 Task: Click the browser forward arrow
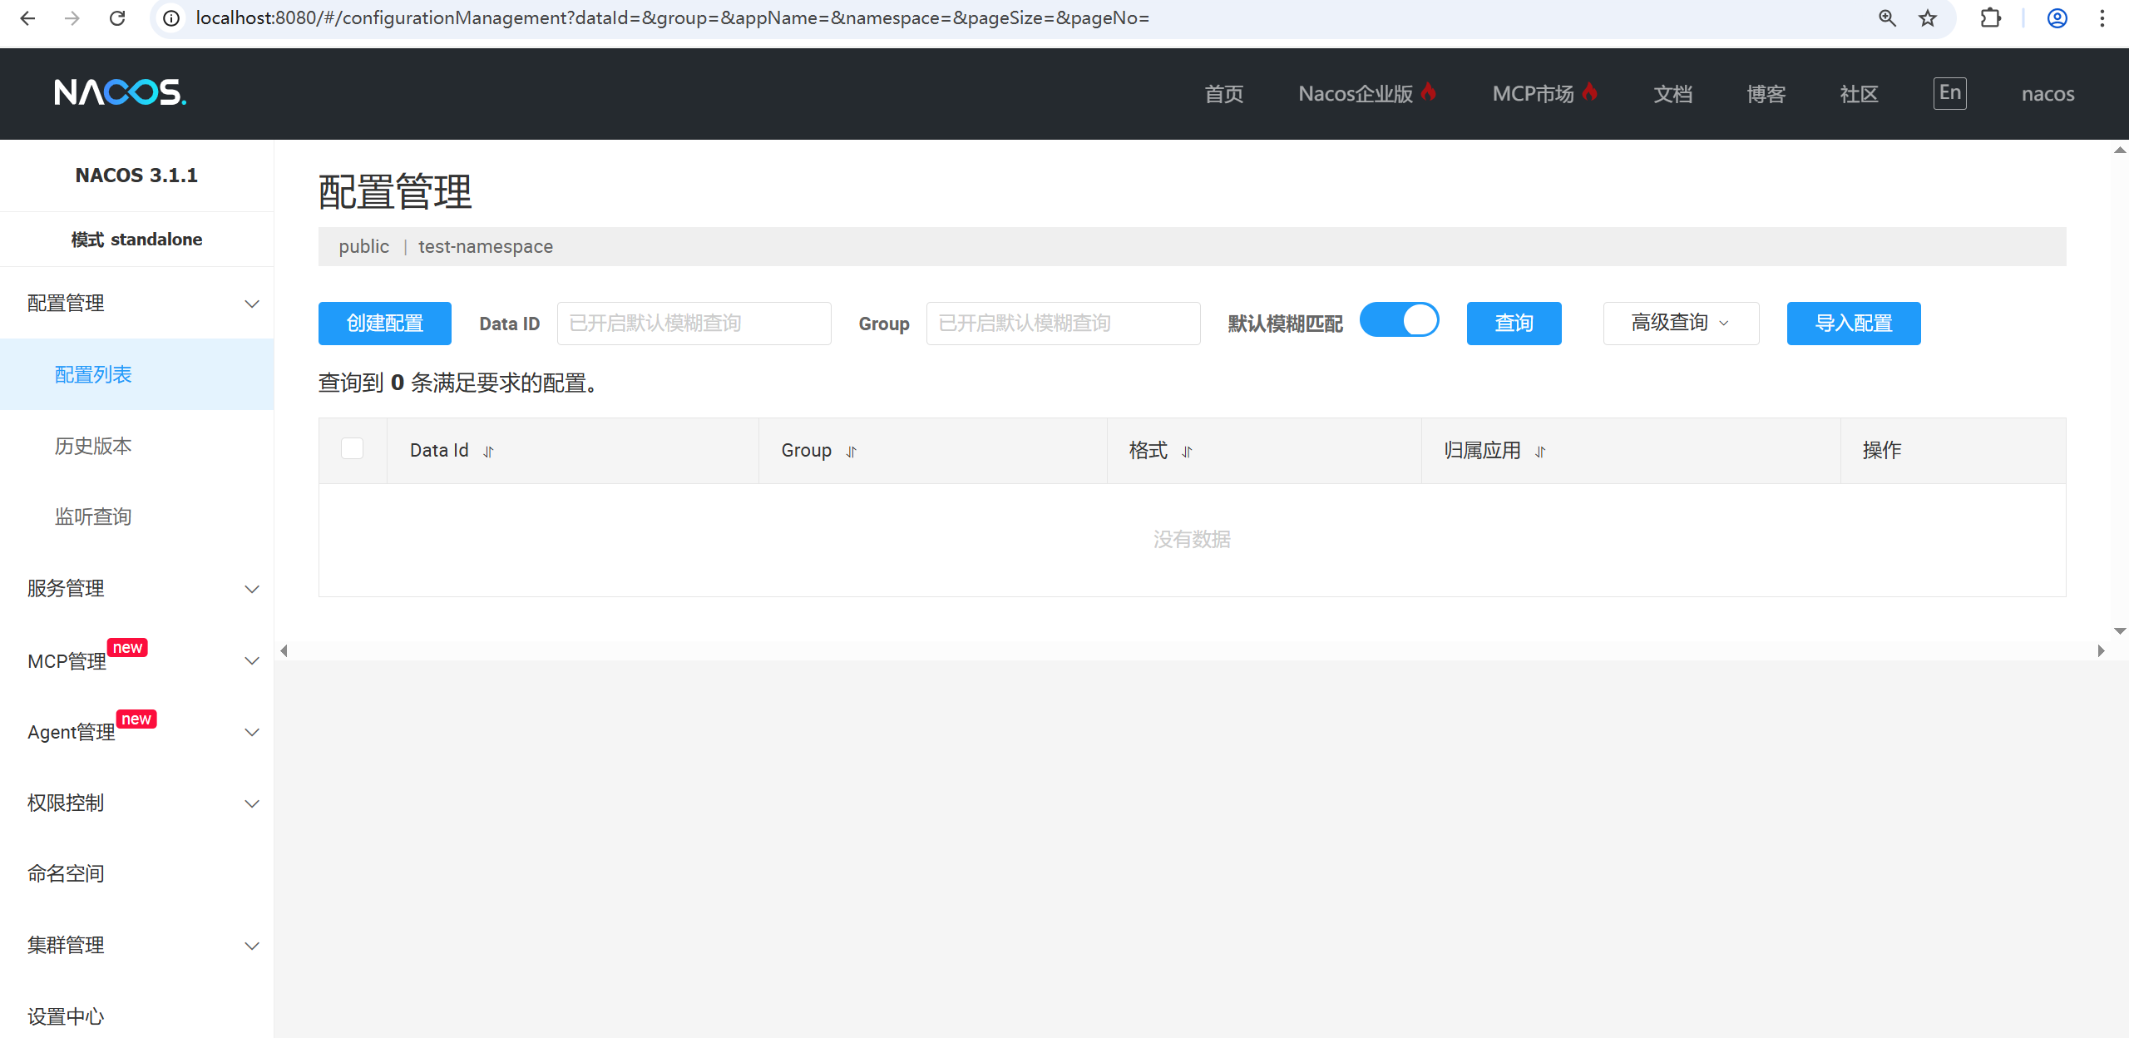(72, 18)
